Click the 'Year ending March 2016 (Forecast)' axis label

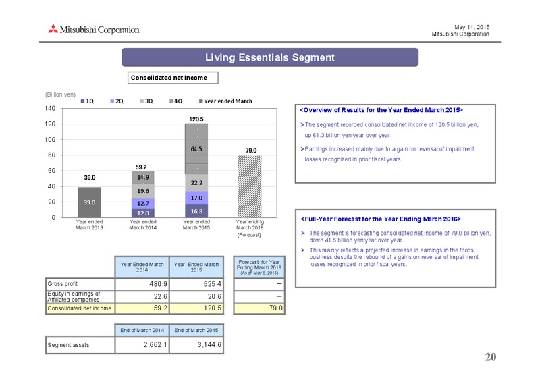point(250,228)
